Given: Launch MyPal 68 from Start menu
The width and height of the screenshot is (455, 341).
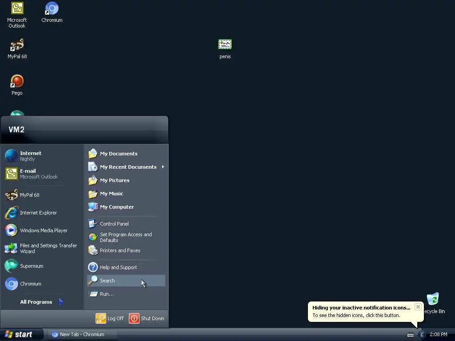Looking at the screenshot, I should [42, 195].
